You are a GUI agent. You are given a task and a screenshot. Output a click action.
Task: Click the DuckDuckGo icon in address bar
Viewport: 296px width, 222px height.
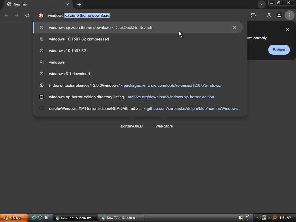tap(41, 16)
